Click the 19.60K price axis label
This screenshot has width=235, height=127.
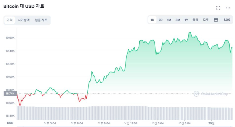(x=10, y=38)
